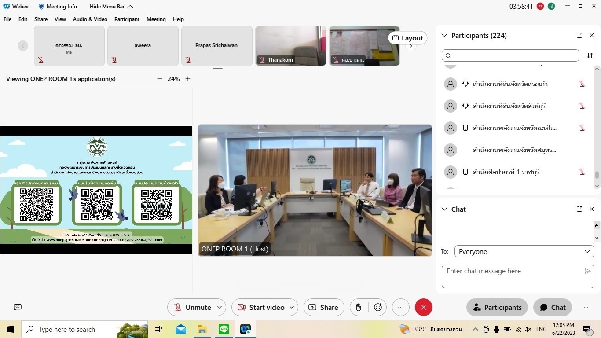Open LINE app from taskbar
This screenshot has height=338, width=601.
coord(224,329)
